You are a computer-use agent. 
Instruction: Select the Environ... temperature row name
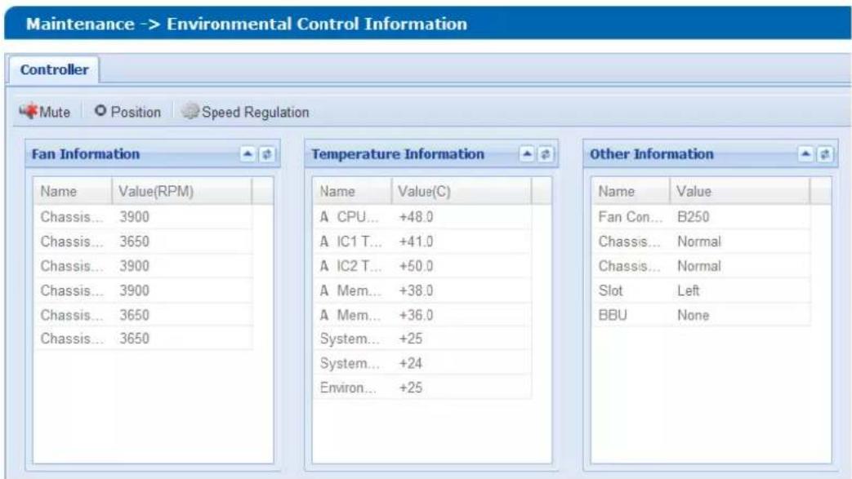click(348, 388)
